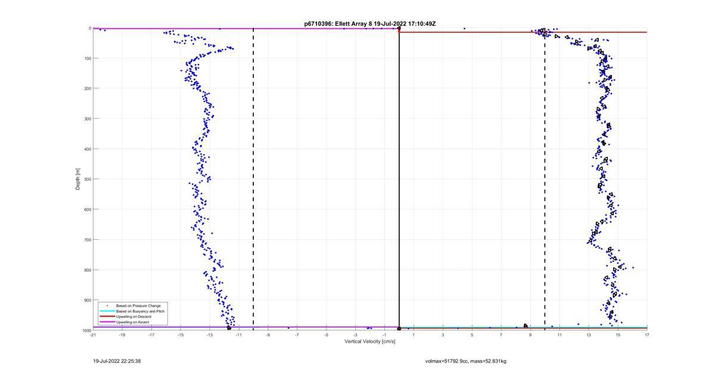Click positive x-axis tick label '15'
Screen dimensions: 715x371
pyautogui.click(x=618, y=335)
